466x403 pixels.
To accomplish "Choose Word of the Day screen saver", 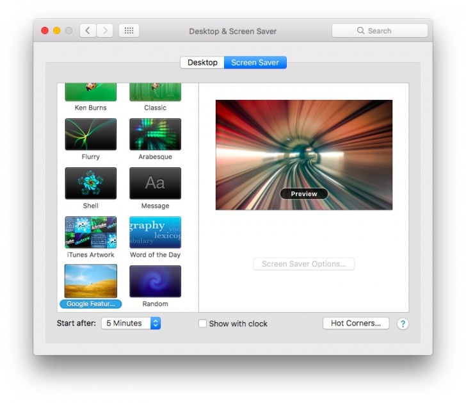I will pos(155,232).
